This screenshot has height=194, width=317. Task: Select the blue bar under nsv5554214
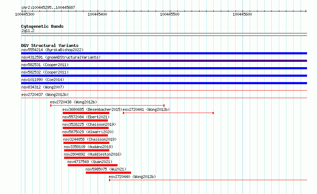click(x=164, y=53)
